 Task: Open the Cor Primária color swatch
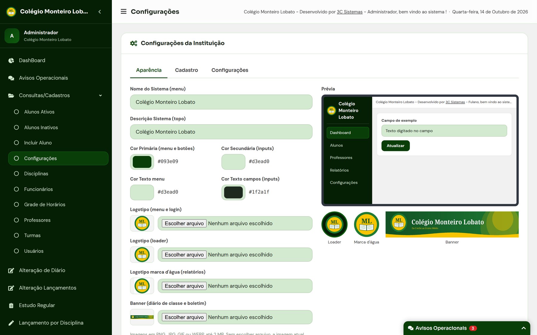pyautogui.click(x=142, y=162)
